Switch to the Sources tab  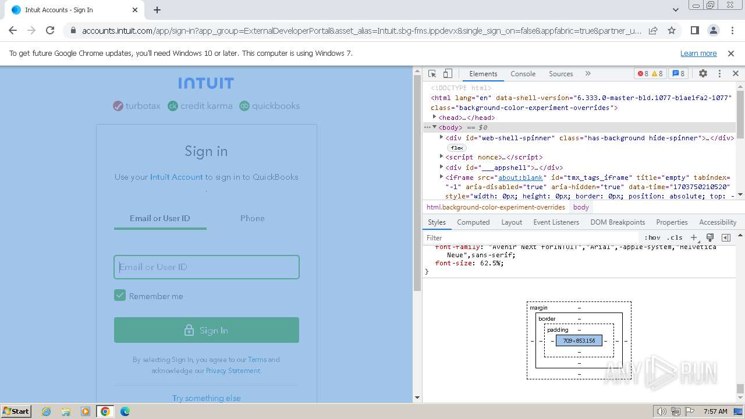coord(561,74)
